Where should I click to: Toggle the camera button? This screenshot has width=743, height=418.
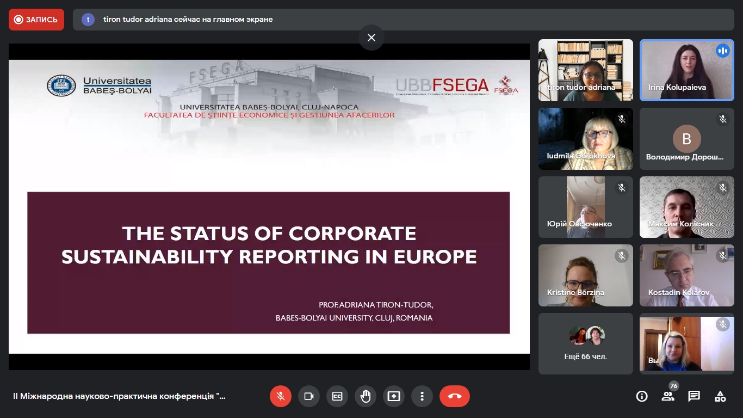click(x=309, y=396)
